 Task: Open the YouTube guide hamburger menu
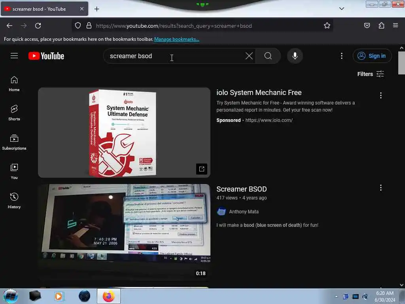point(14,56)
